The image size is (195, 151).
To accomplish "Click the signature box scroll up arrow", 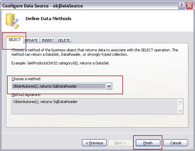I will [x=180, y=102].
